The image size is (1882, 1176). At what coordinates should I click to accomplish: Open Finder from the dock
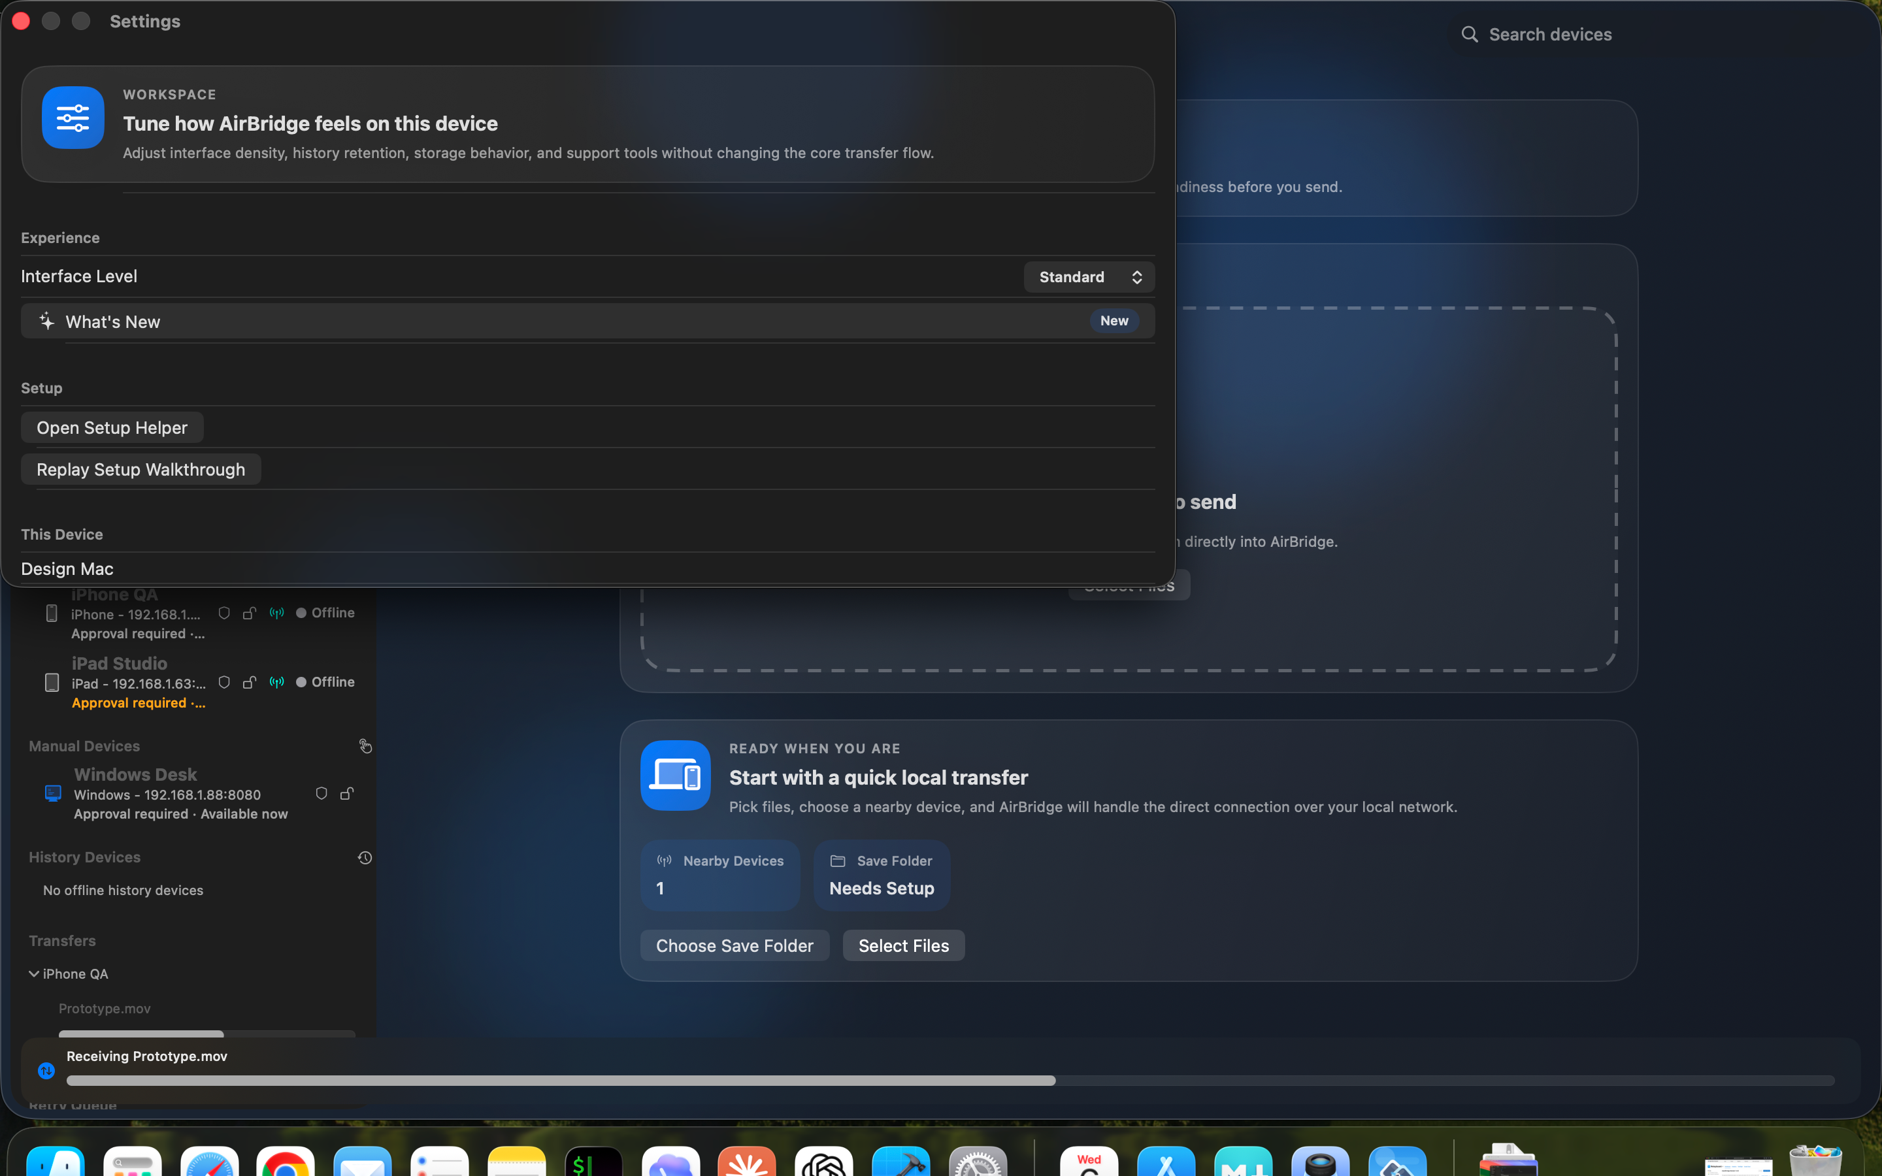pos(55,1161)
